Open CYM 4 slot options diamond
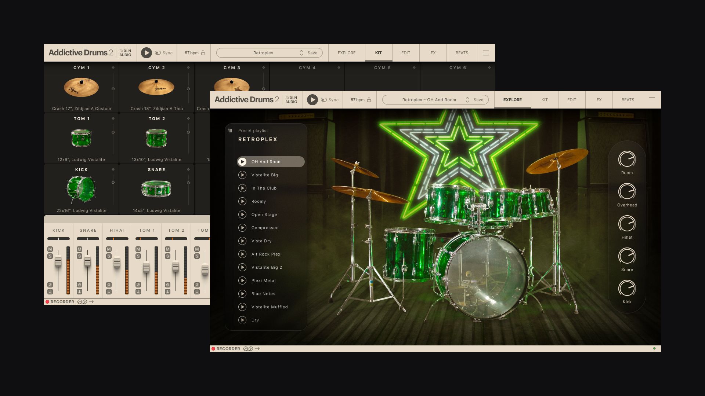This screenshot has height=396, width=705. tap(339, 67)
